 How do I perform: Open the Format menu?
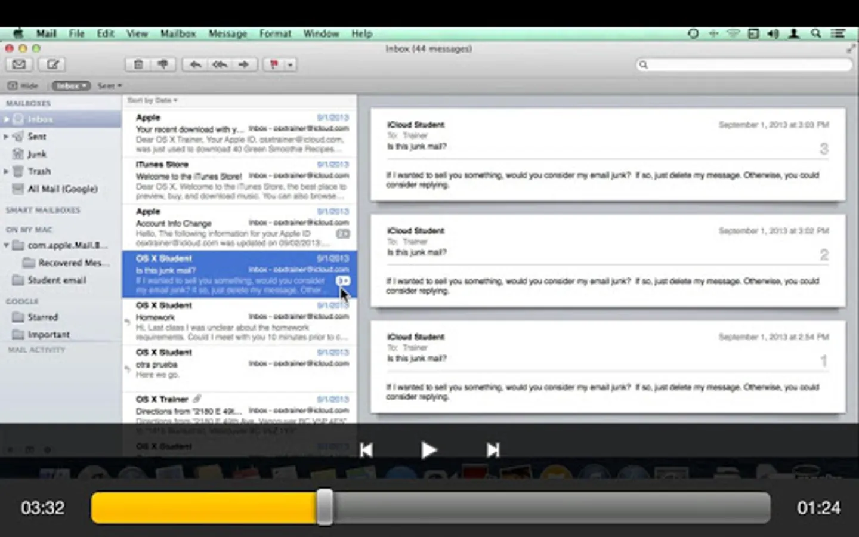[275, 33]
